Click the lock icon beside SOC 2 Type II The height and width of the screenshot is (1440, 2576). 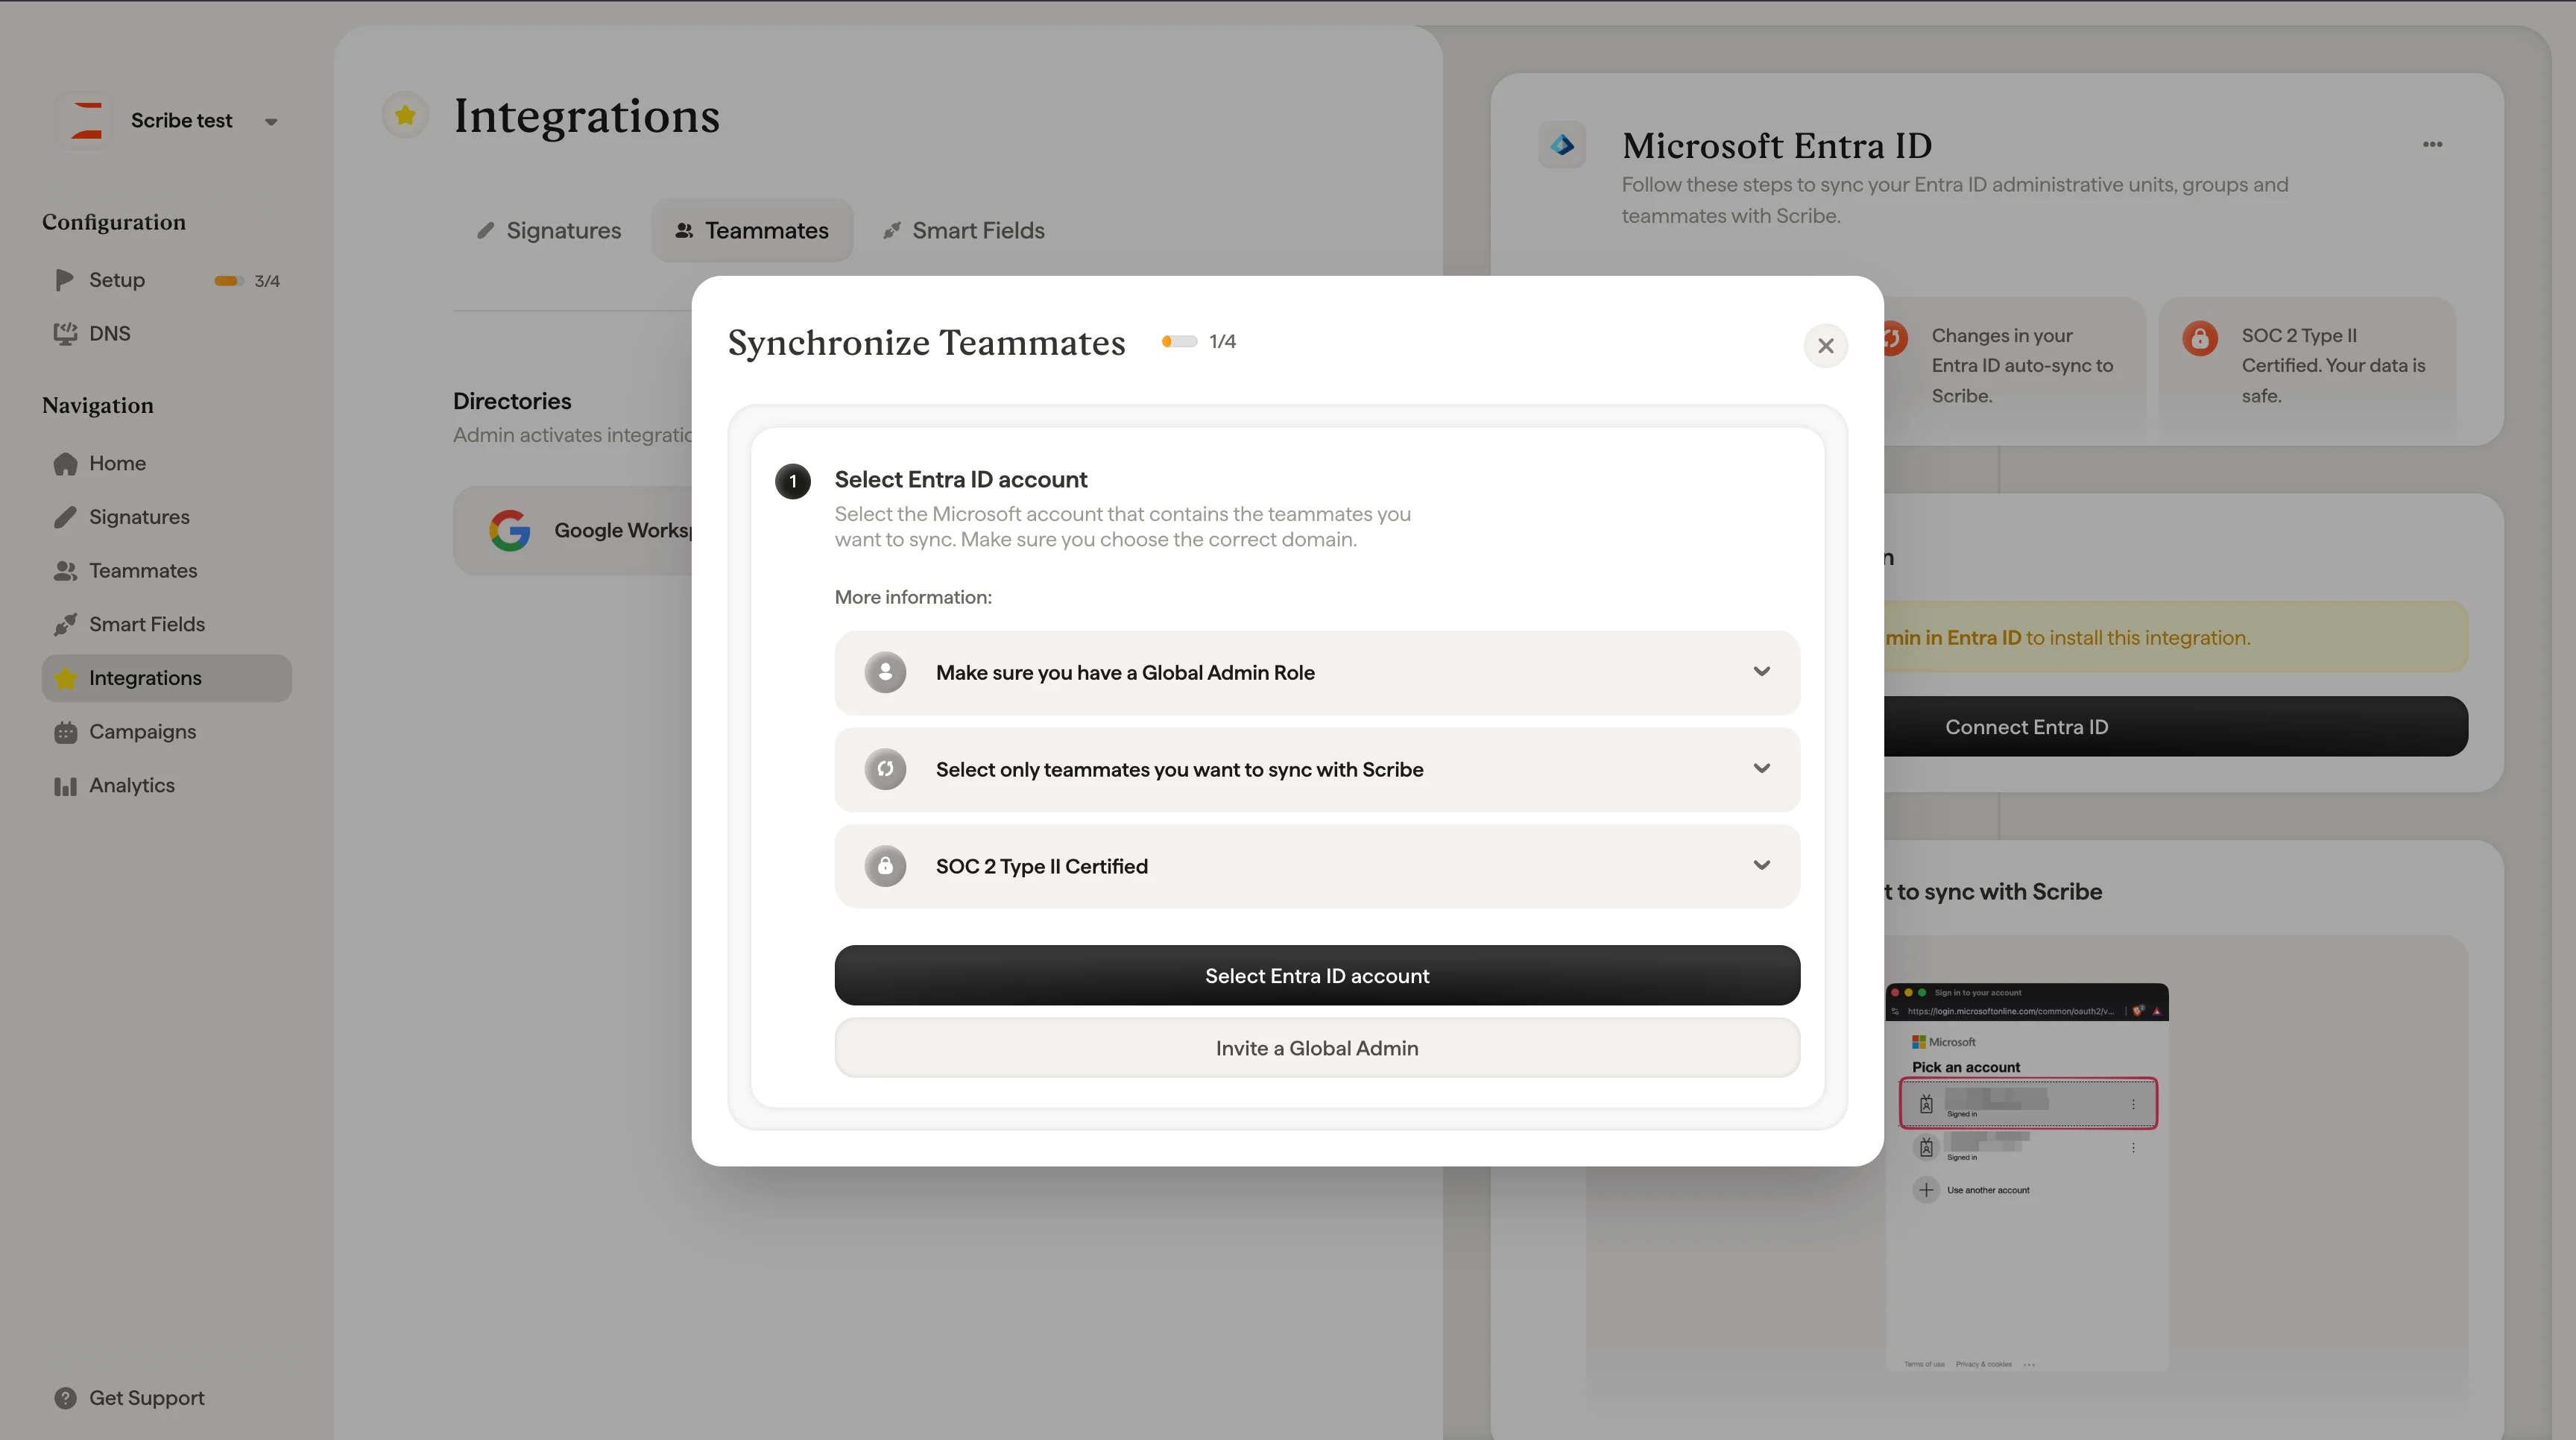click(x=885, y=866)
